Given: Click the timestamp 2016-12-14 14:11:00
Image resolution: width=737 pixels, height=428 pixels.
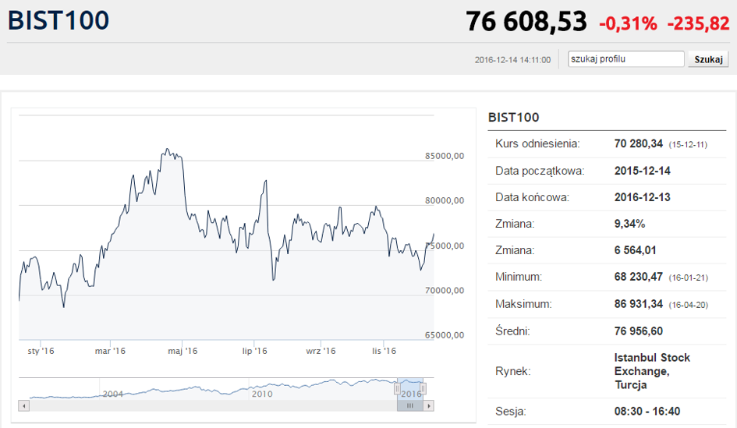Looking at the screenshot, I should [x=512, y=60].
